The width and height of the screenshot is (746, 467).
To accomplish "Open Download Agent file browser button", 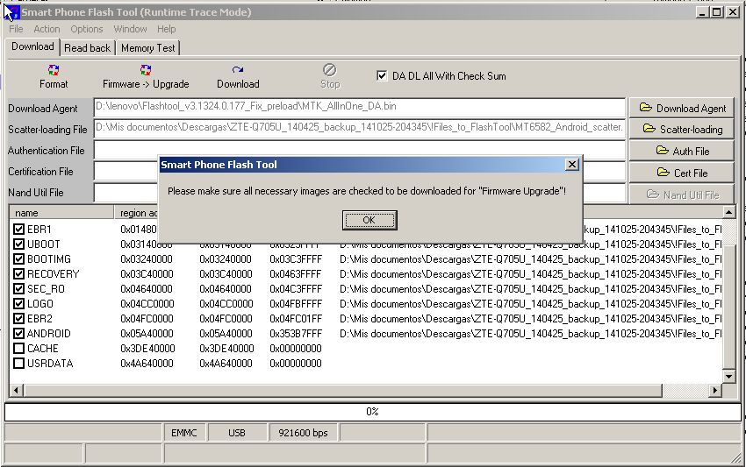I will (682, 109).
